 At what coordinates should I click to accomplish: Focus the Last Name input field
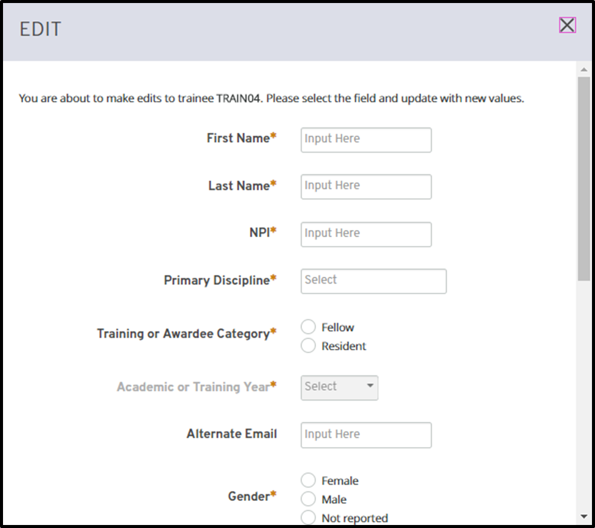pos(366,186)
